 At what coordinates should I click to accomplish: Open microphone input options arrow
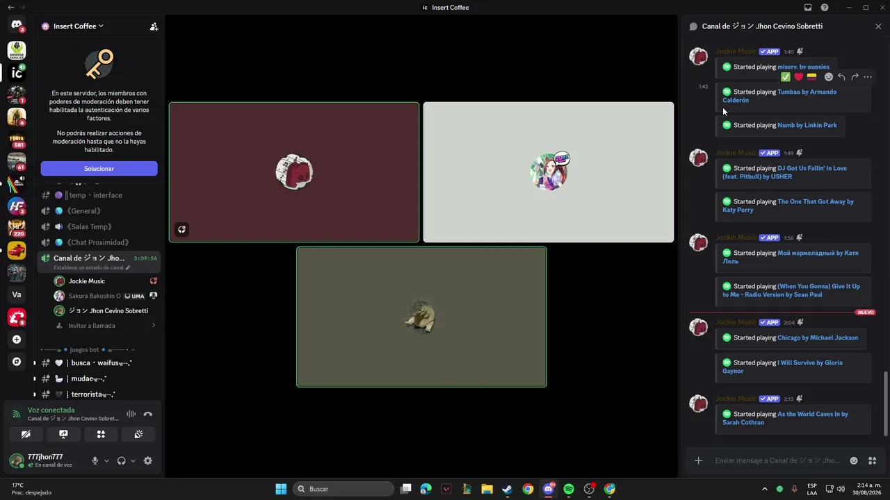click(x=106, y=460)
